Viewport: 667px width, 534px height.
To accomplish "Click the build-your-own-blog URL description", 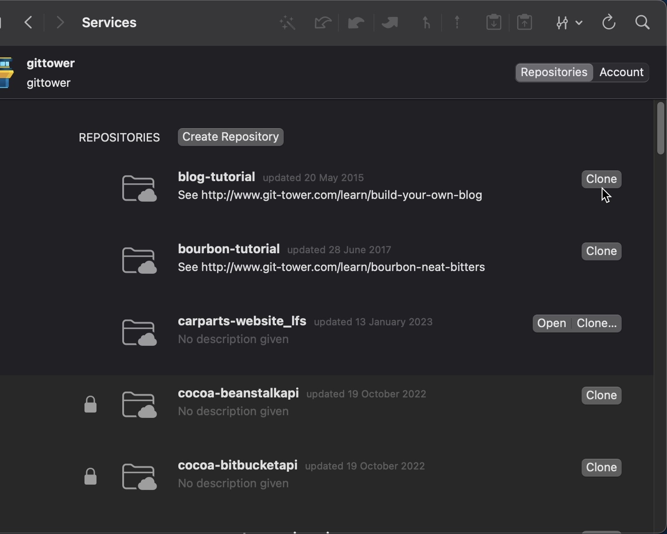I will tap(330, 195).
